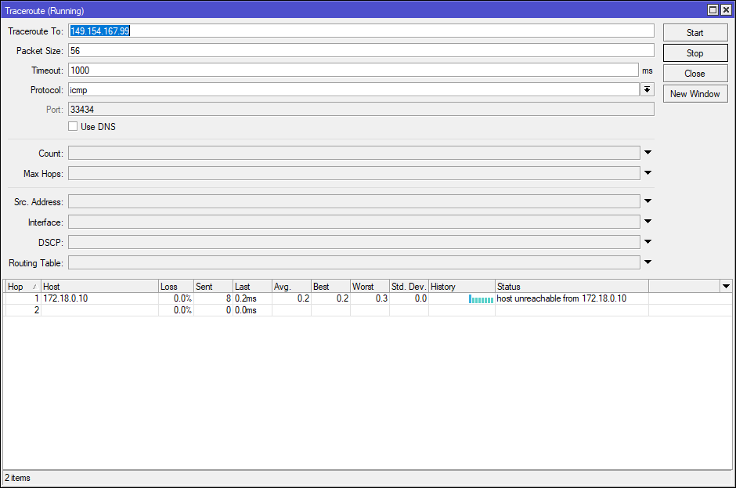Screen dimensions: 736x488
Task: Expand the Interface field arrow
Action: [x=648, y=222]
